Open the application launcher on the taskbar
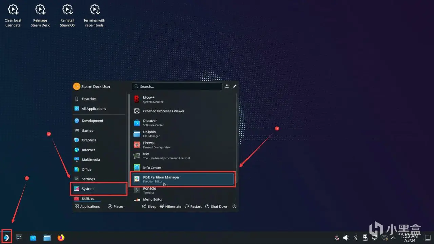434x244 pixels. [6, 237]
